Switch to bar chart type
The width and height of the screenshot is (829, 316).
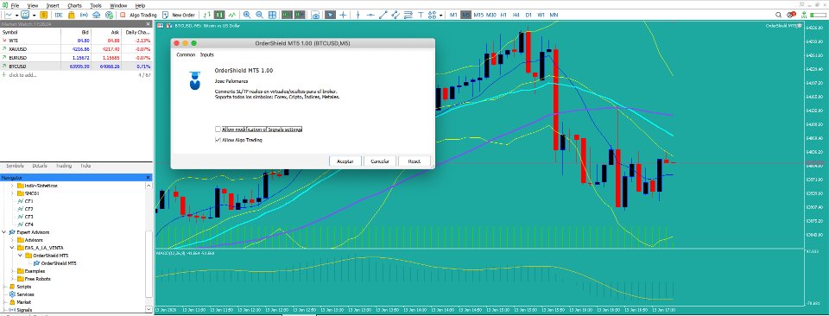point(207,15)
